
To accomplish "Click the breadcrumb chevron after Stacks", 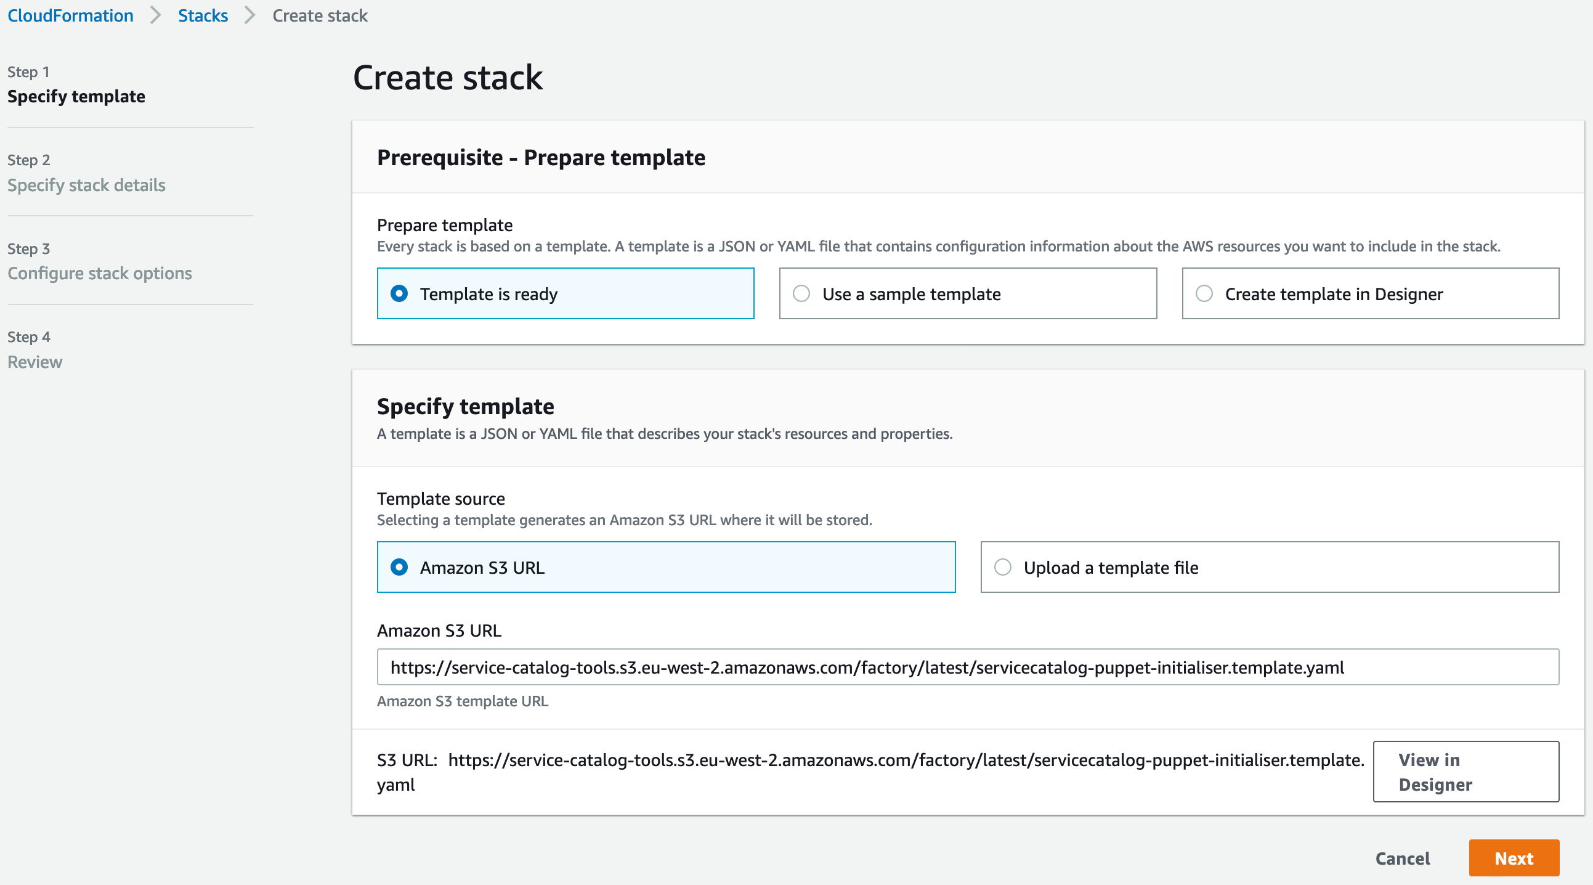I will click(x=250, y=15).
